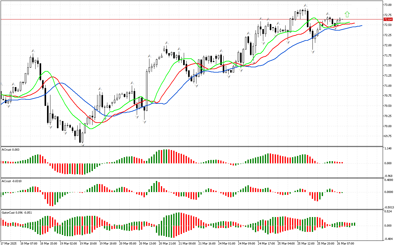Click the ACcust -0.0310 indicator label

pyautogui.click(x=11, y=181)
